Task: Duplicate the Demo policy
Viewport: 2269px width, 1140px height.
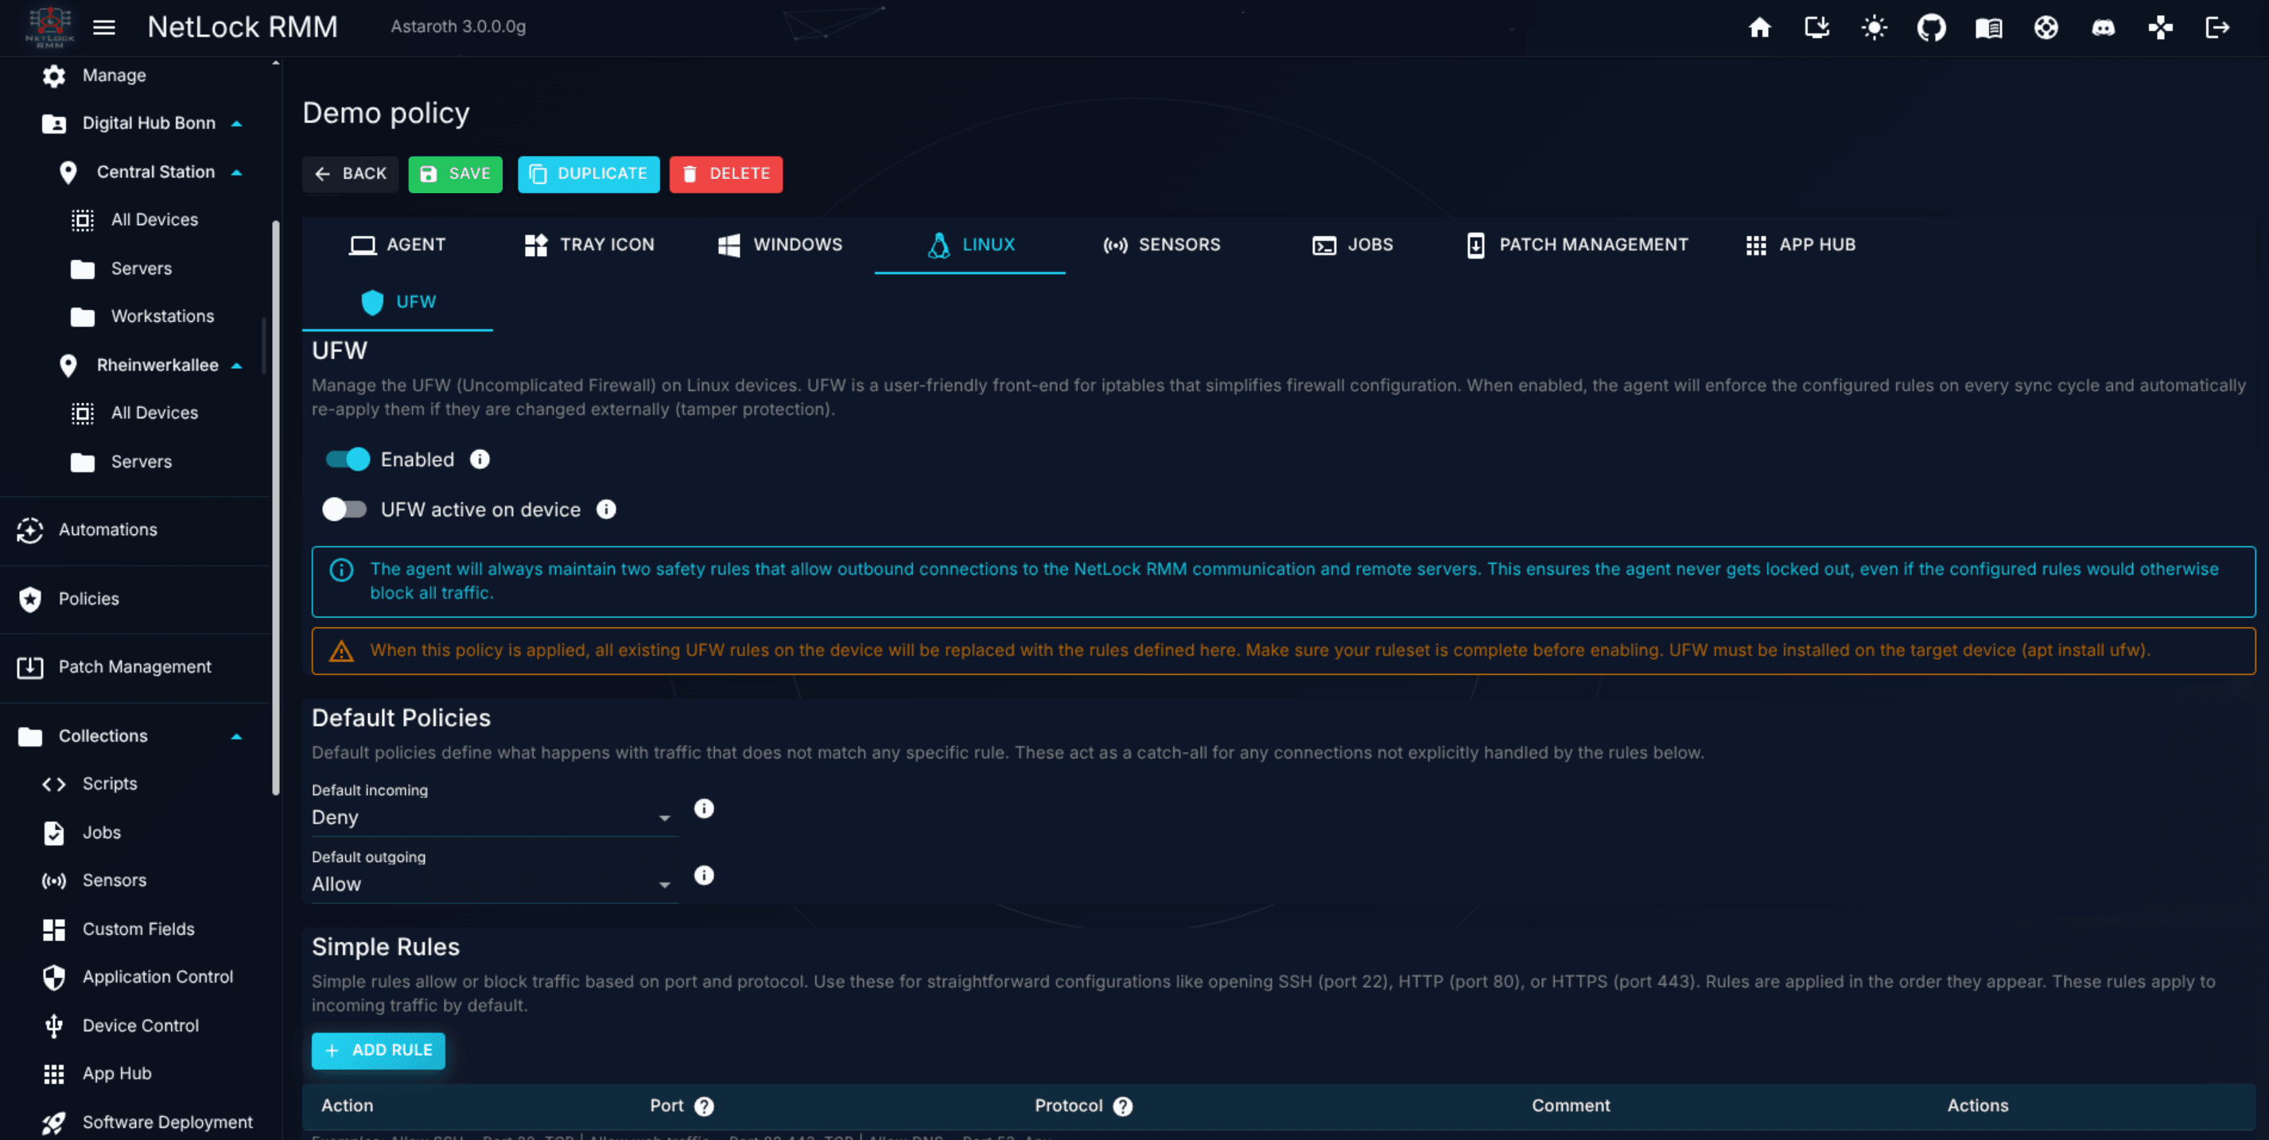Action: click(589, 174)
